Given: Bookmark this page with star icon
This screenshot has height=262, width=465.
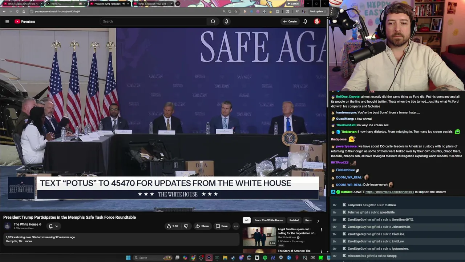Looking at the screenshot, I should [x=236, y=11].
